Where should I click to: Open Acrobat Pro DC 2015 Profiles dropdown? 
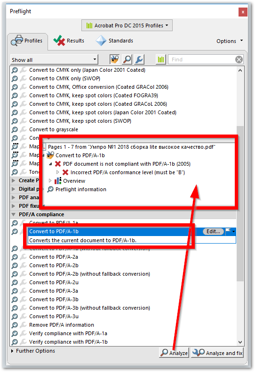[x=127, y=25]
